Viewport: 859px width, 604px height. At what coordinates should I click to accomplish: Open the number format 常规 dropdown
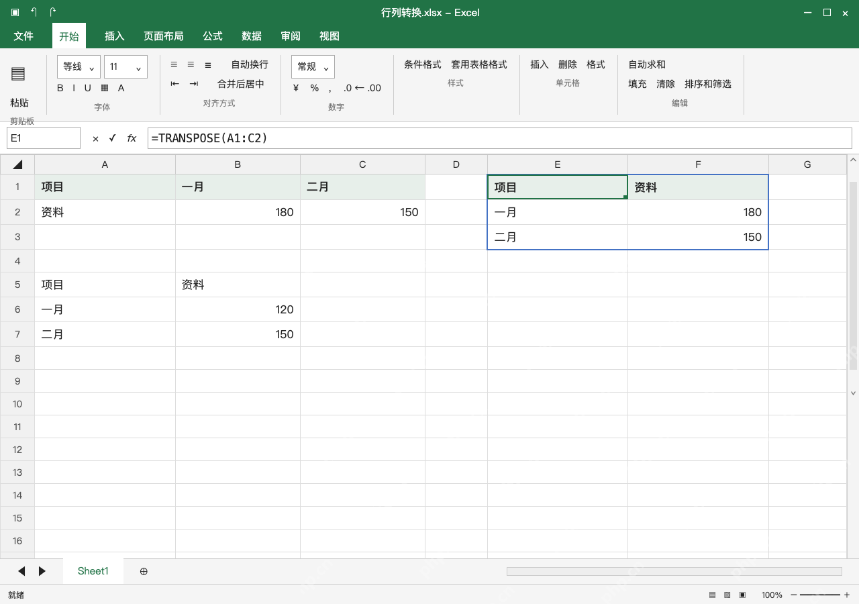pyautogui.click(x=313, y=67)
